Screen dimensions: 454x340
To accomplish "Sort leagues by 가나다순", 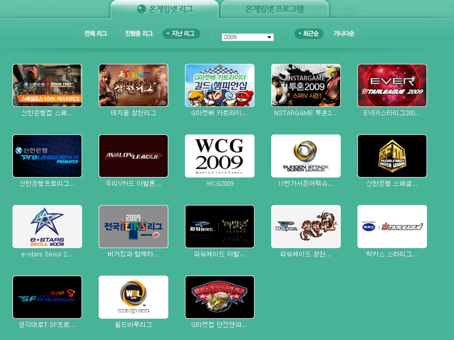I will click(344, 34).
